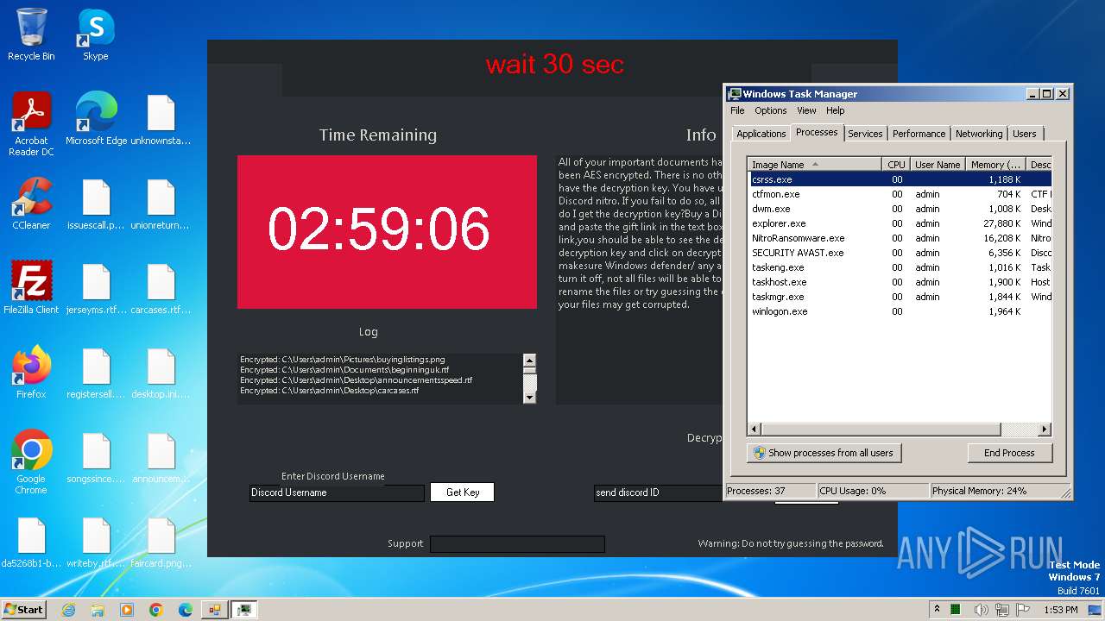Image resolution: width=1105 pixels, height=621 pixels.
Task: Select the writeby.rtf desktop file
Action: coord(96,542)
